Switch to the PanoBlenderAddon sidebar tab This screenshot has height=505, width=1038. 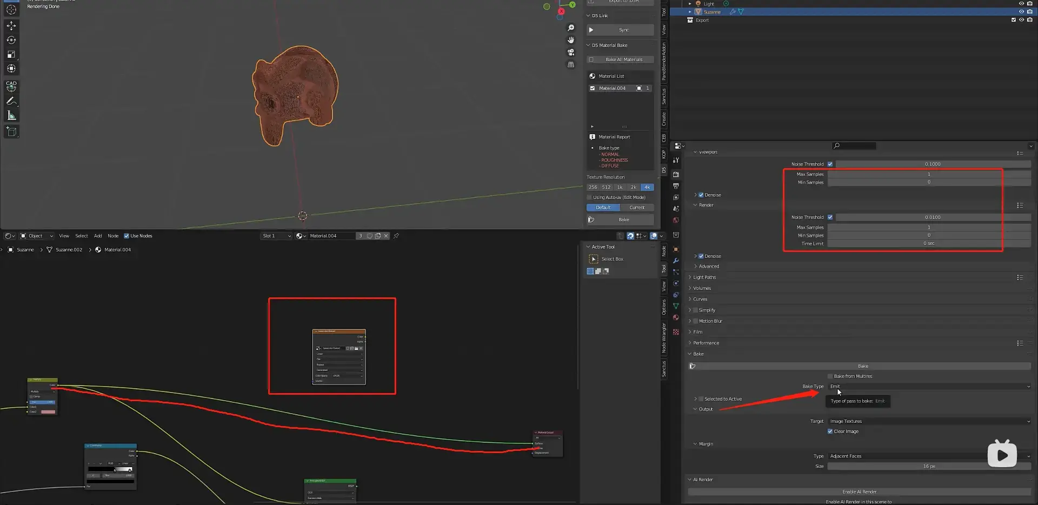point(664,61)
